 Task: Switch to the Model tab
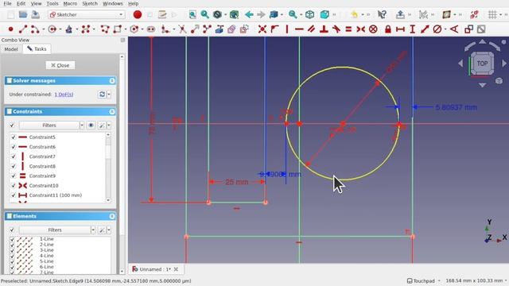click(x=11, y=49)
